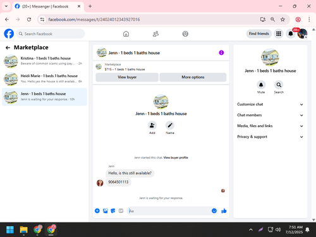Click Jenn's avatar beside phone number message
This screenshot has height=237, width=316.
pyautogui.click(x=100, y=183)
